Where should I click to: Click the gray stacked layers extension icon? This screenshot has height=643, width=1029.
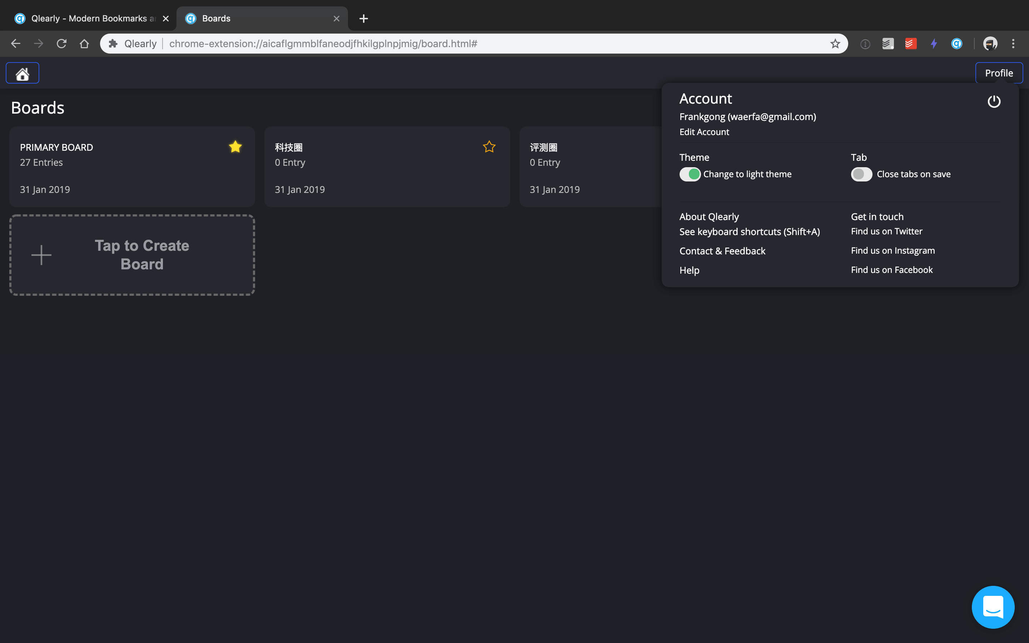tap(888, 43)
